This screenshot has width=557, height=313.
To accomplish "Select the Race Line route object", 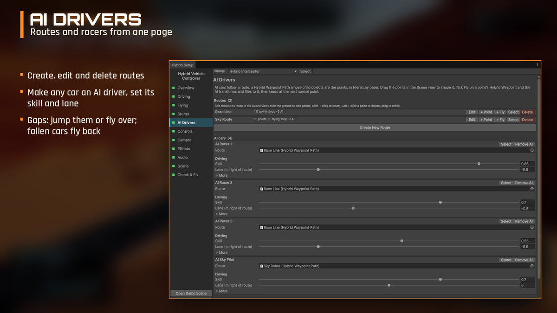I will [x=513, y=112].
